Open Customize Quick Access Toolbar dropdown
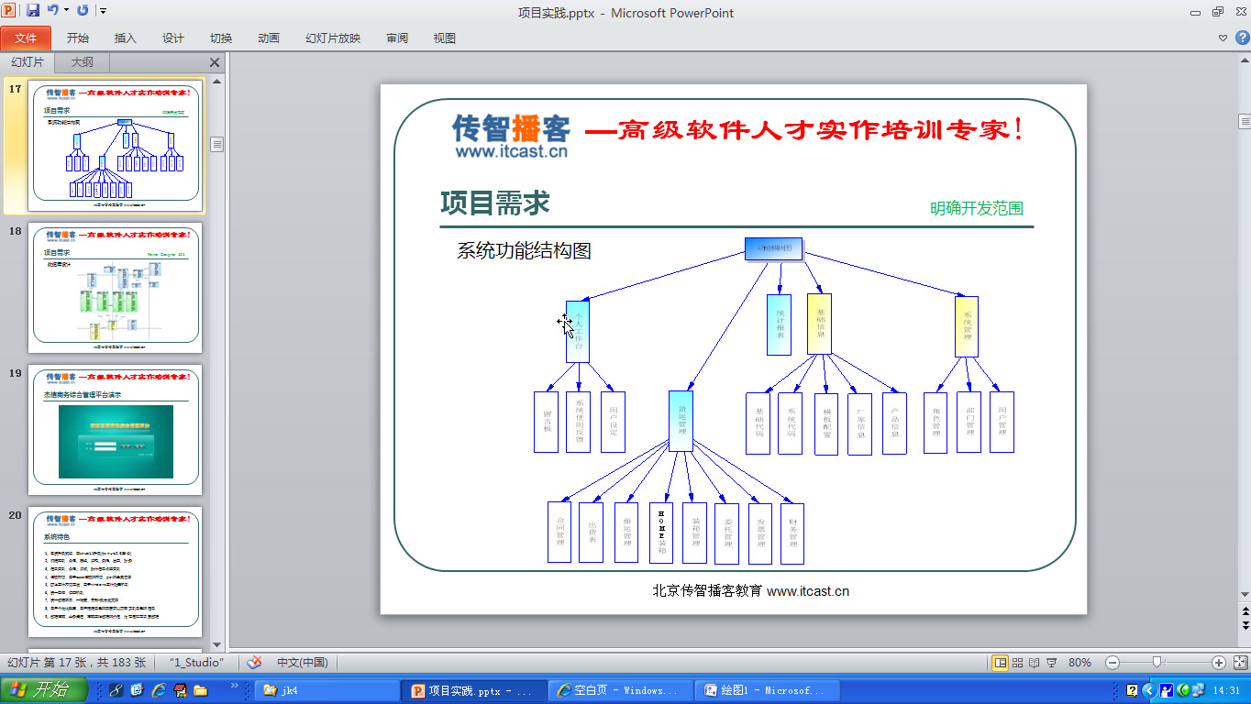 coord(103,11)
